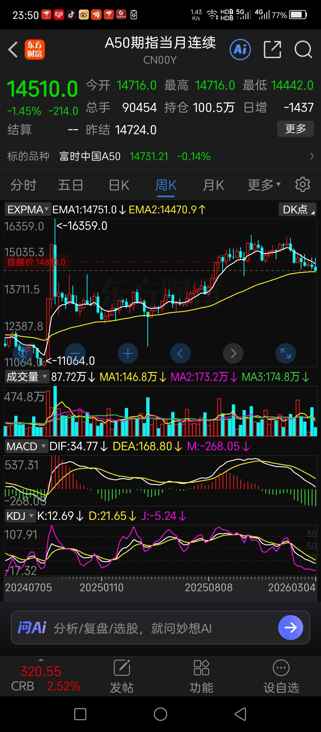
Task: Tap 提醒价 14810.0 alert line label
Action: coord(36,262)
